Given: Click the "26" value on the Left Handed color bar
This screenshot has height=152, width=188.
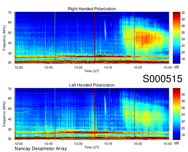Looking at the screenshot, I should point(183,108).
